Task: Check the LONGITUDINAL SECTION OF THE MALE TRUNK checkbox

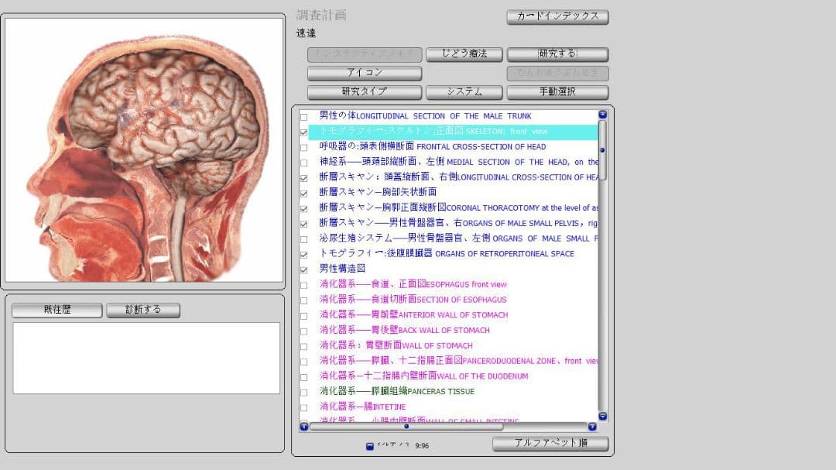Action: pos(304,115)
